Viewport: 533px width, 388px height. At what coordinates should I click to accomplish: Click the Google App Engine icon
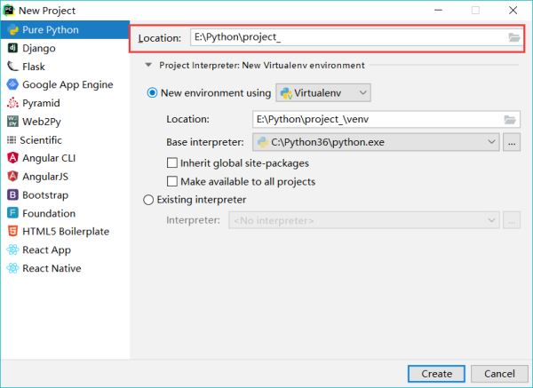[x=12, y=84]
